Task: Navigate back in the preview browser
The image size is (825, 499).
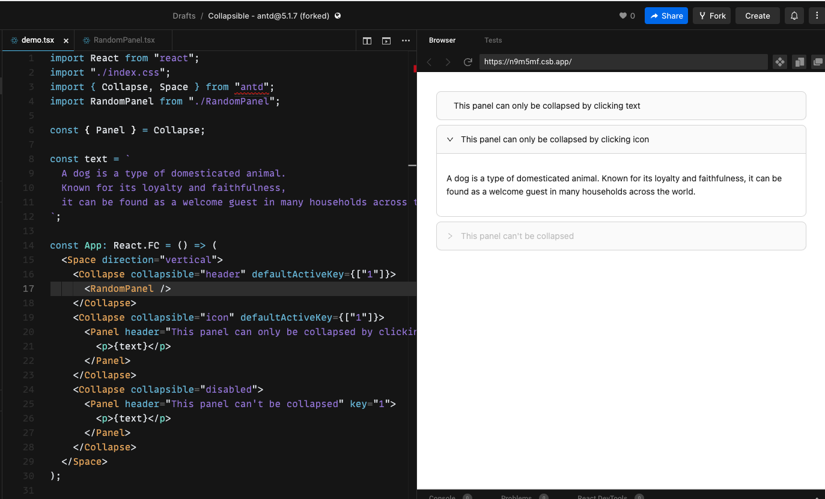Action: tap(429, 62)
